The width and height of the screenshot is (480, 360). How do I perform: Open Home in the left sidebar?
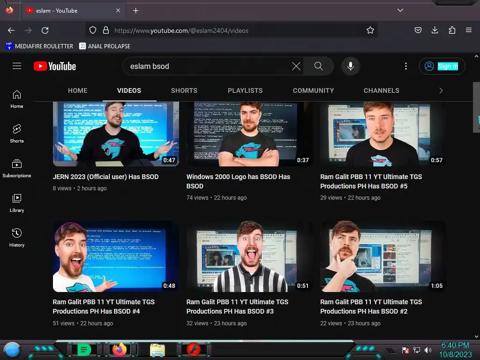point(17,99)
